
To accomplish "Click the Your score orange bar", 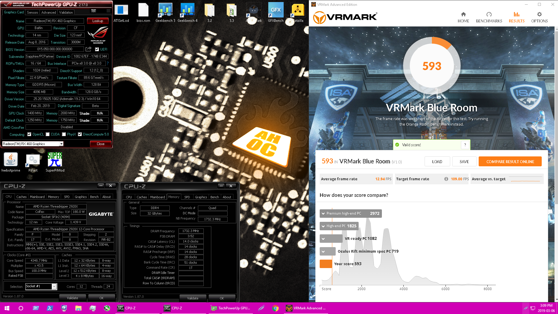I will [326, 264].
